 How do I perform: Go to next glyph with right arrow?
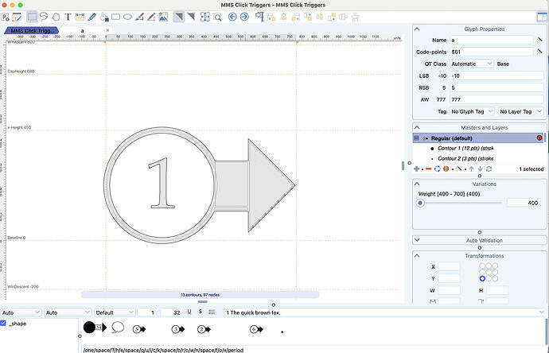coord(244,17)
